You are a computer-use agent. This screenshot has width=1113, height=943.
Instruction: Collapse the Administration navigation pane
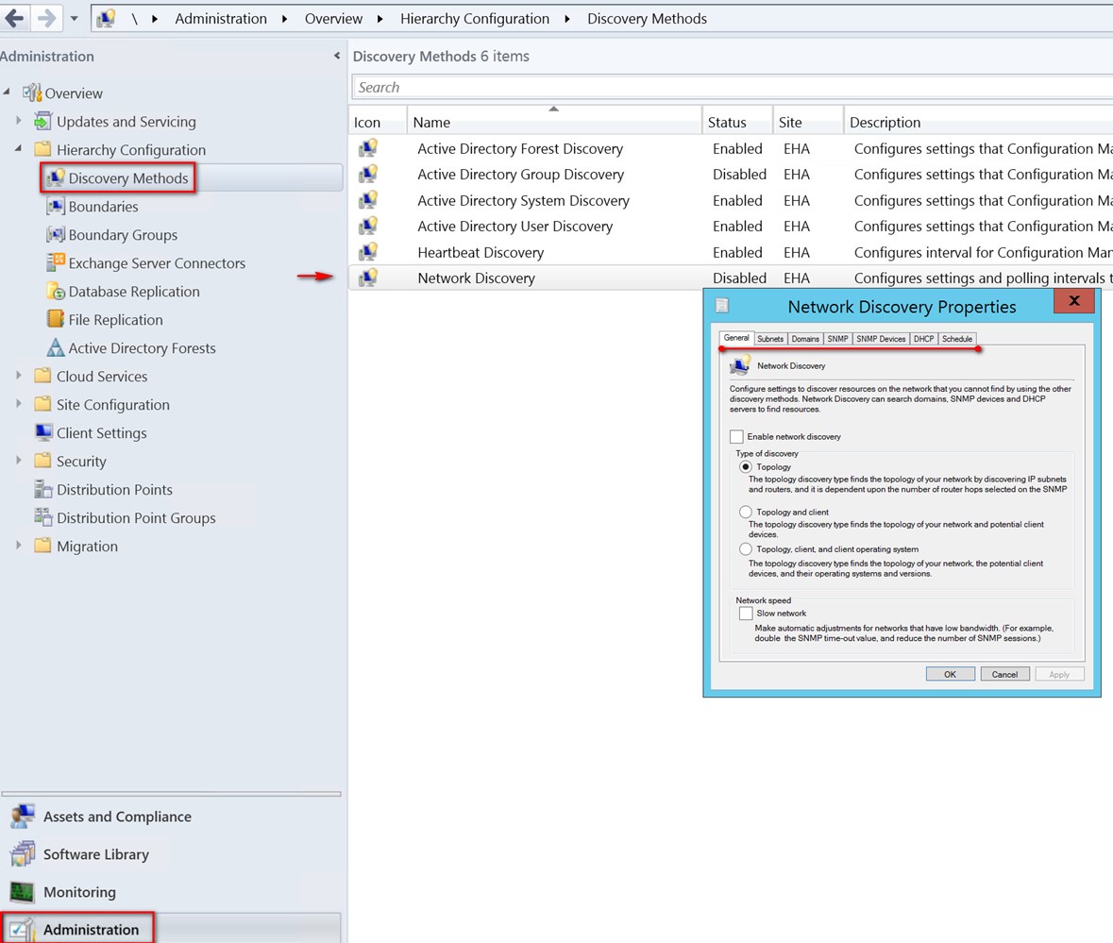coord(336,56)
